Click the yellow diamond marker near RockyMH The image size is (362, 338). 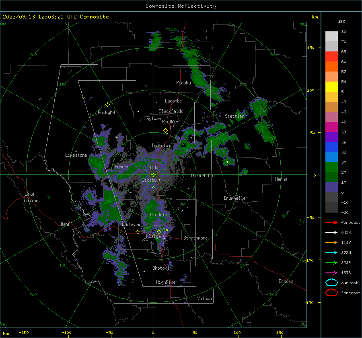pos(107,105)
